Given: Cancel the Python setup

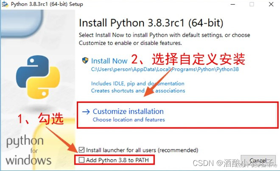Looking at the screenshot, I should click(258, 160).
